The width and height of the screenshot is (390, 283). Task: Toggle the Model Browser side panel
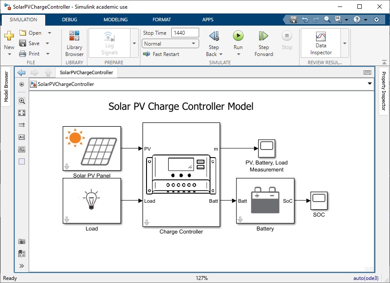click(6, 86)
